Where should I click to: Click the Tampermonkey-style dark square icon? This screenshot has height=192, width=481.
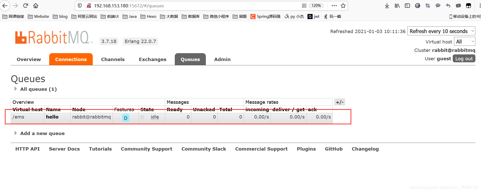tap(469, 6)
